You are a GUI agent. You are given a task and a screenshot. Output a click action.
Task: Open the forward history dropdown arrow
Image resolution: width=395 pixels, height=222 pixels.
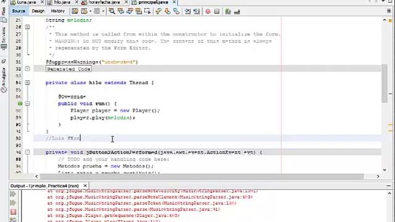tap(103, 11)
